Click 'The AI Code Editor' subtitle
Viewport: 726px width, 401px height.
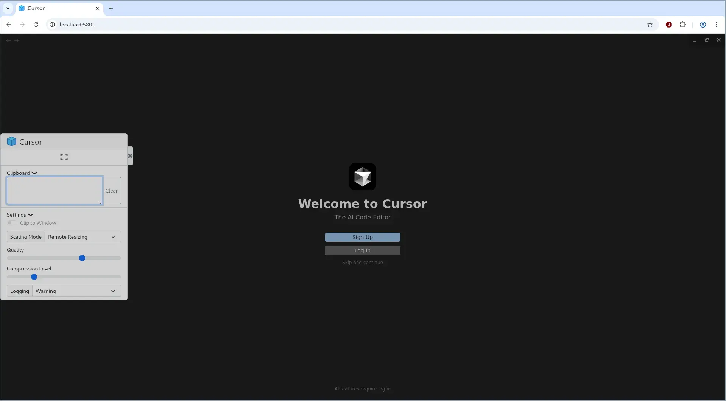coord(363,217)
